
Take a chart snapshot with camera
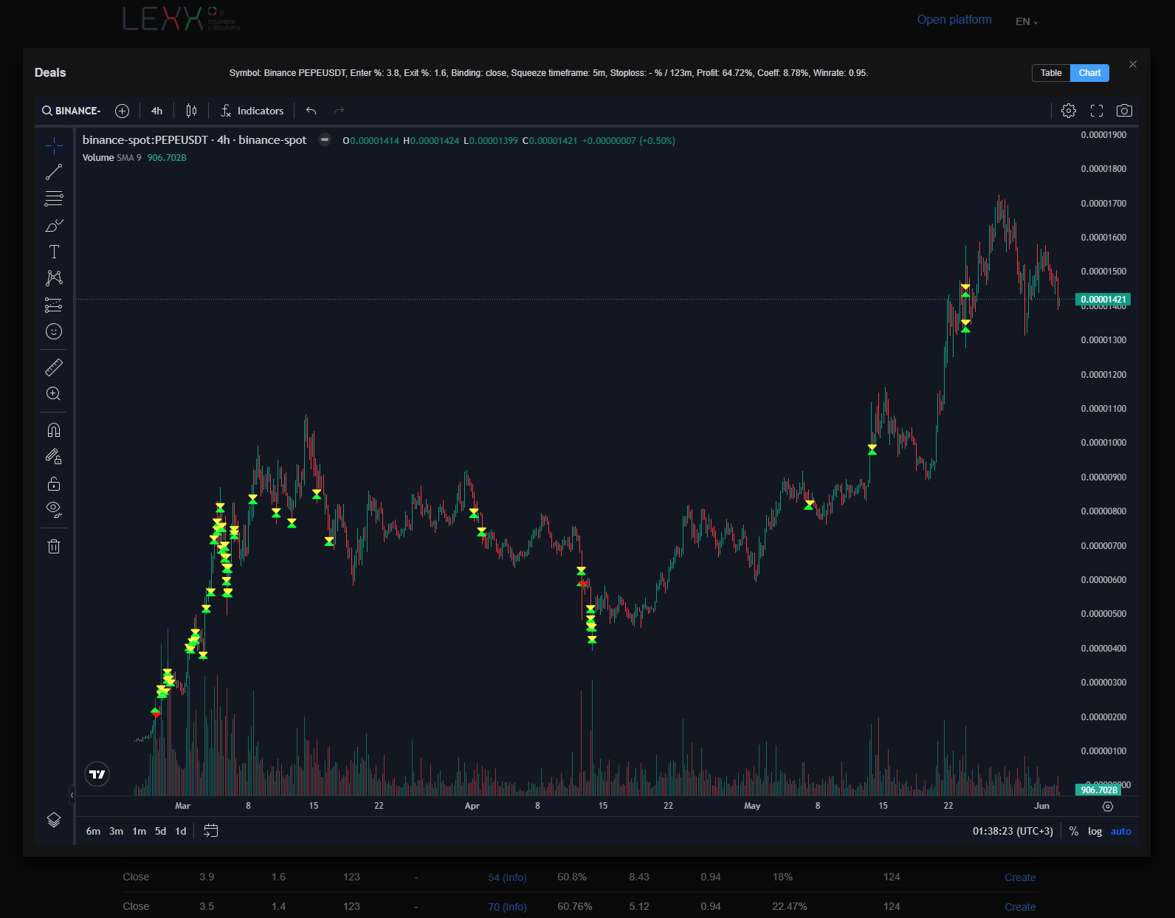point(1124,111)
